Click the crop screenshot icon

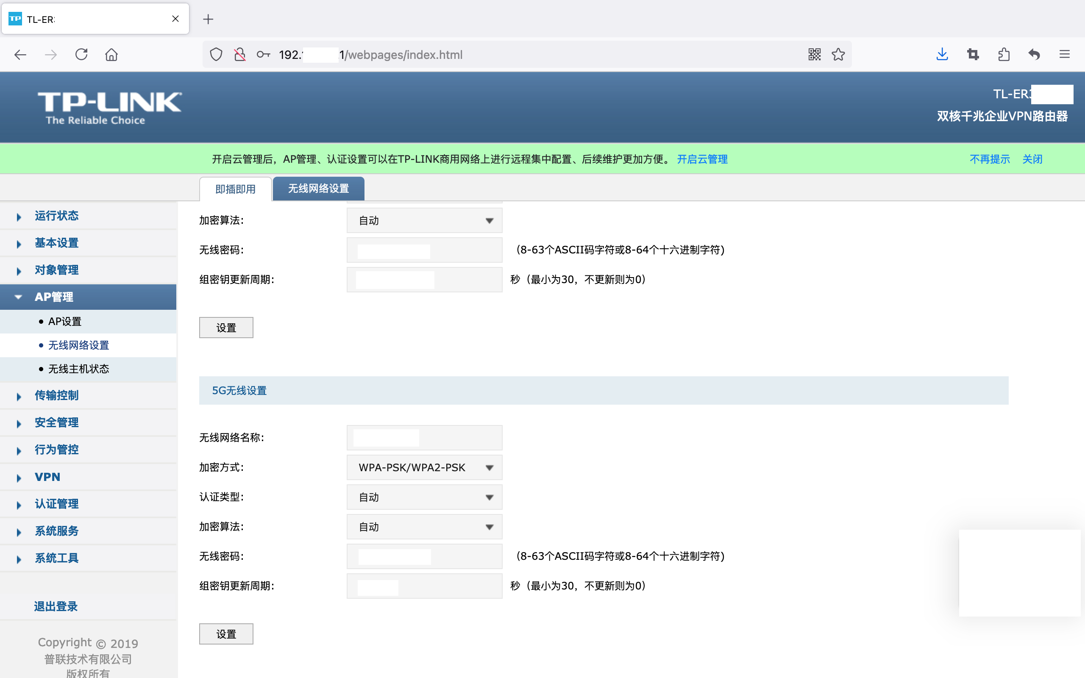[972, 55]
